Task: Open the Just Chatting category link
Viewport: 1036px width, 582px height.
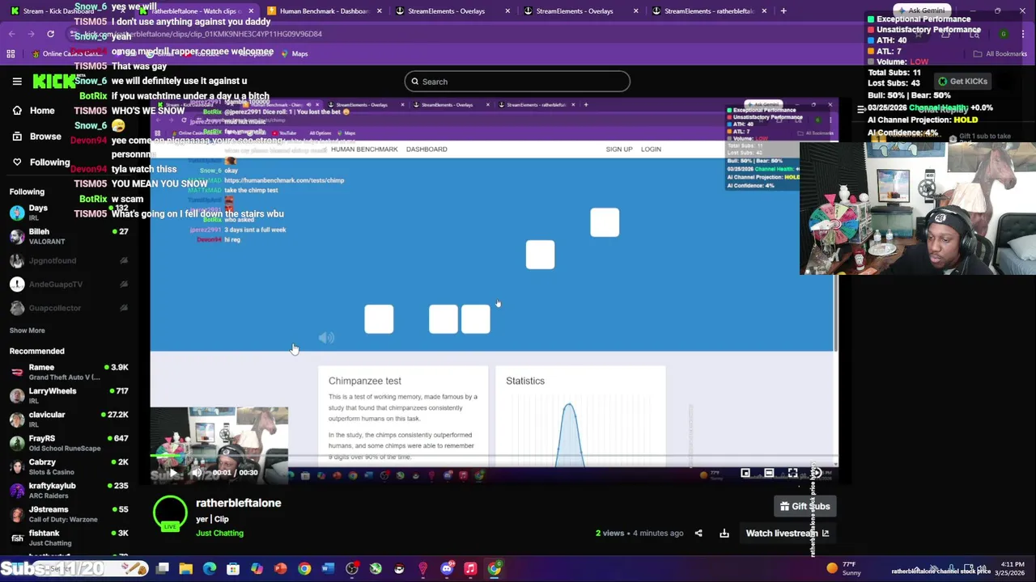Action: pos(219,533)
